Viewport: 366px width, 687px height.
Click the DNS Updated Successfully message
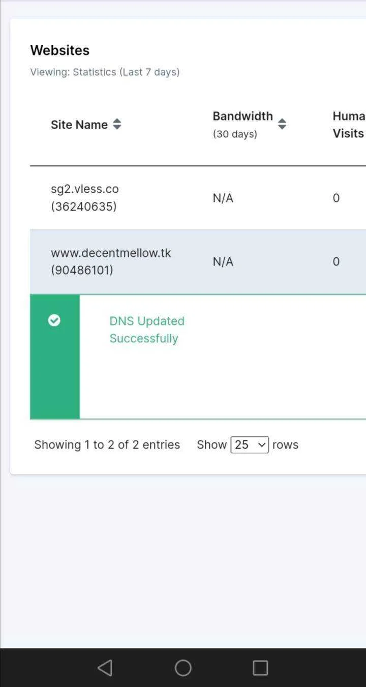point(147,330)
